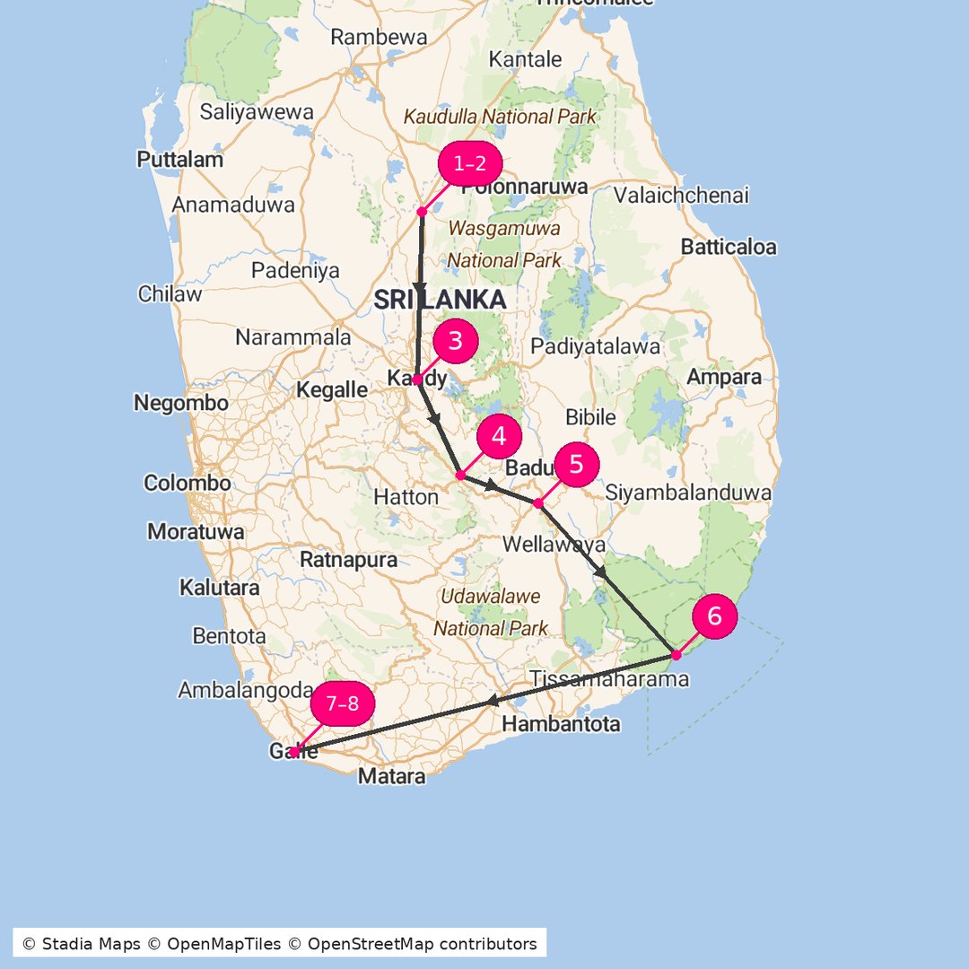969x969 pixels.
Task: Click the Padeniya label
Action: 295,271
